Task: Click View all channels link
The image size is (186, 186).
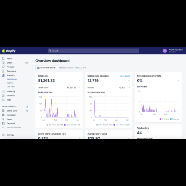Action: point(14,128)
